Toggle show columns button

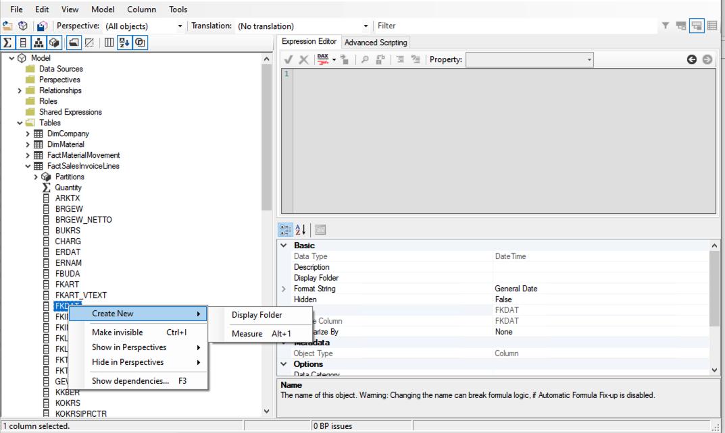point(23,42)
